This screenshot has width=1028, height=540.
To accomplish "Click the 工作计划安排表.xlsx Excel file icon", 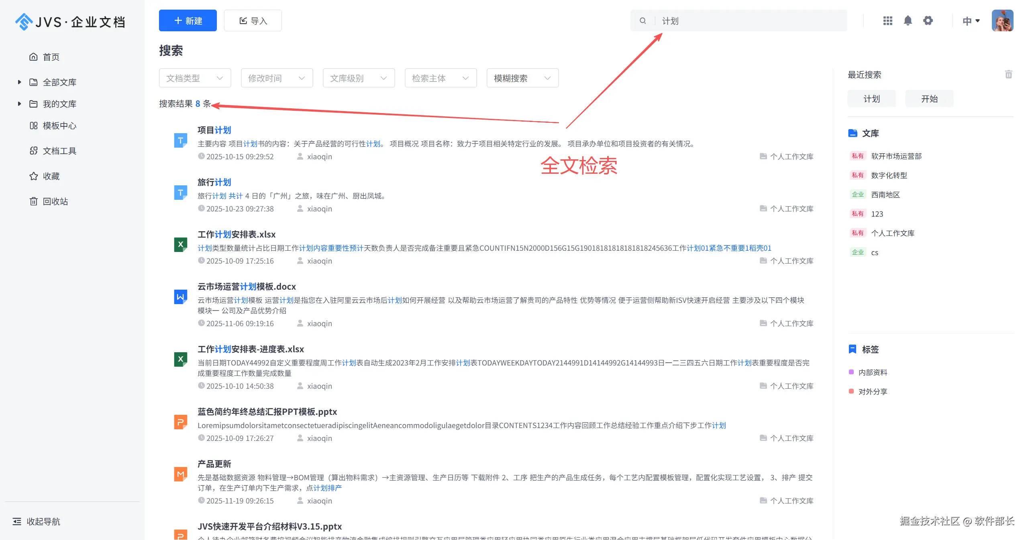I will pyautogui.click(x=180, y=244).
